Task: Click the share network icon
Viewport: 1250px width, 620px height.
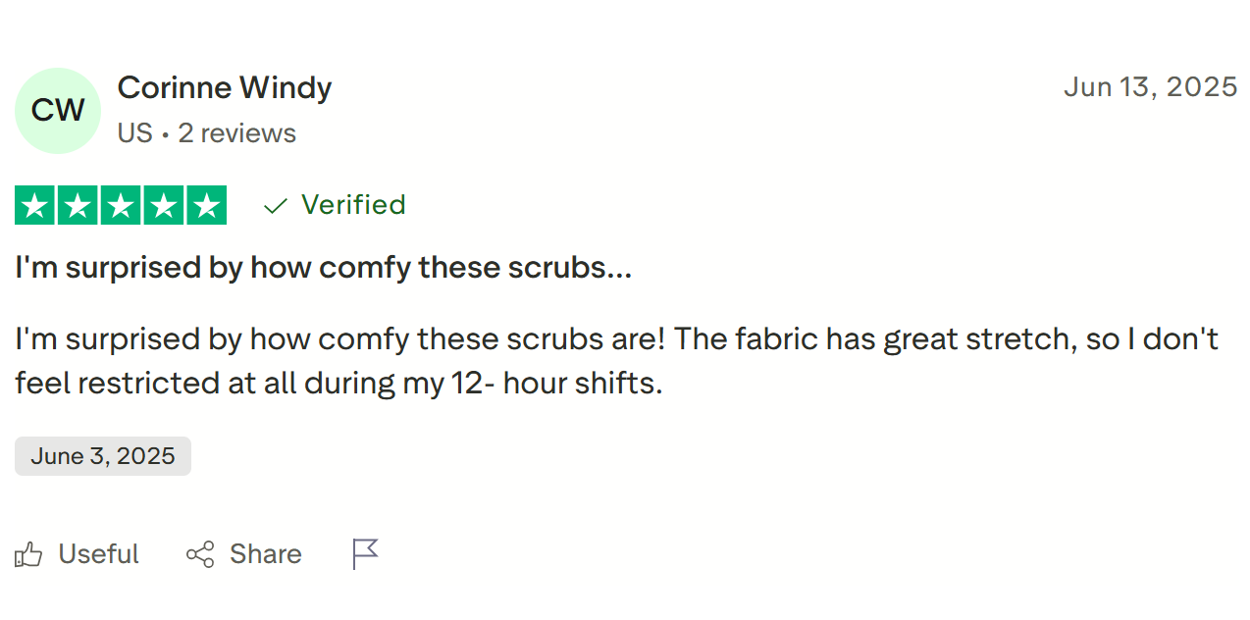Action: (200, 554)
